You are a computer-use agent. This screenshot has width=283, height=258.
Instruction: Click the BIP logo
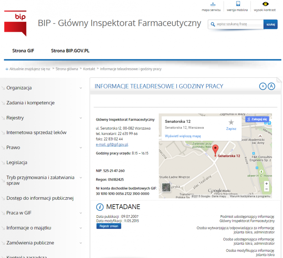(15, 23)
